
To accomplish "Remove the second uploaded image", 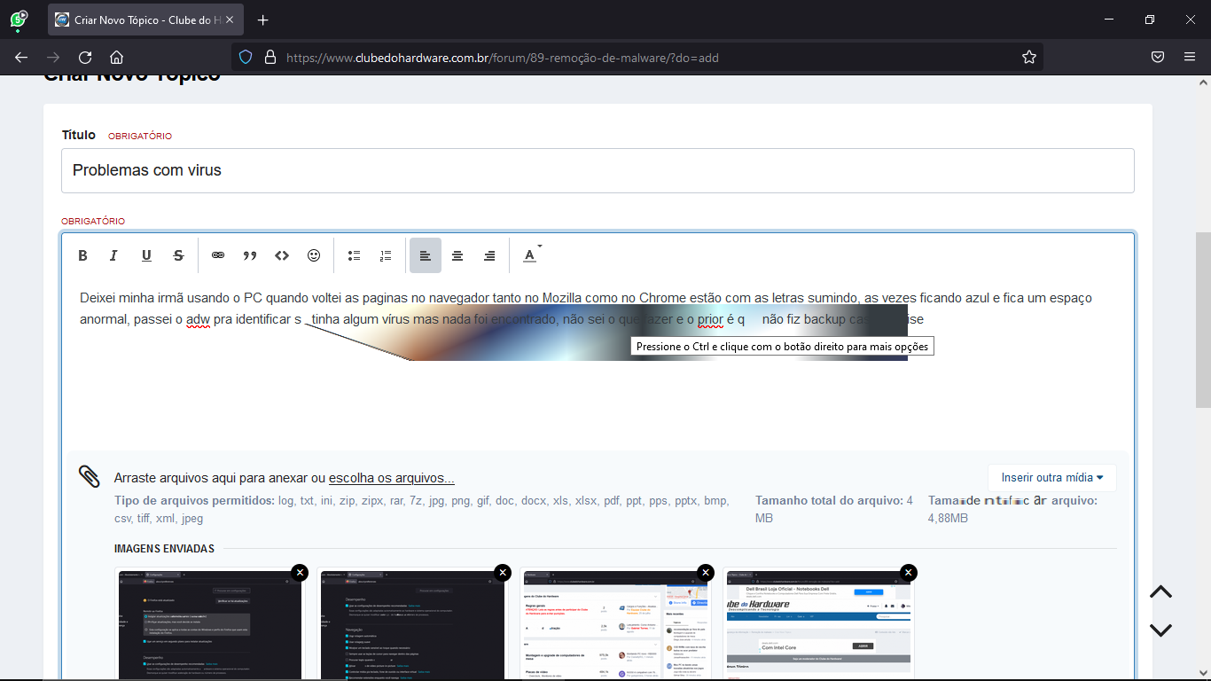I will tap(503, 573).
